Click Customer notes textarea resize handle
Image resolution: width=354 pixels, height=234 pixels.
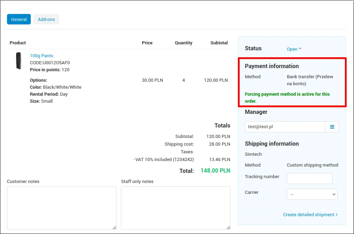click(114, 227)
